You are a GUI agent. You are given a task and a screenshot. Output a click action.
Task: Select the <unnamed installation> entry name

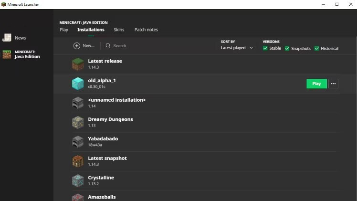coord(117,100)
